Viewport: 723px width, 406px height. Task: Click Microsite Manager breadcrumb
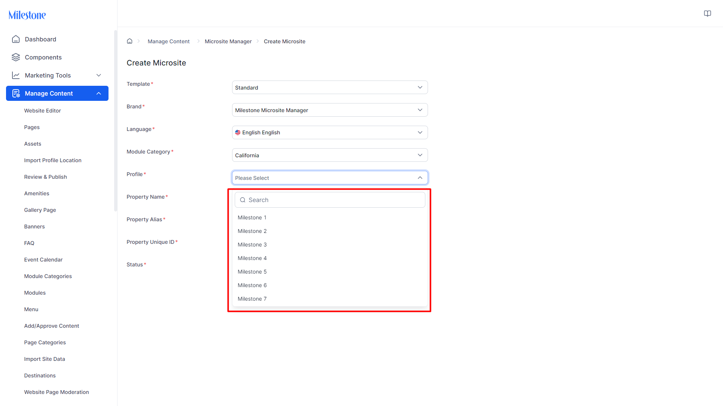coord(228,41)
